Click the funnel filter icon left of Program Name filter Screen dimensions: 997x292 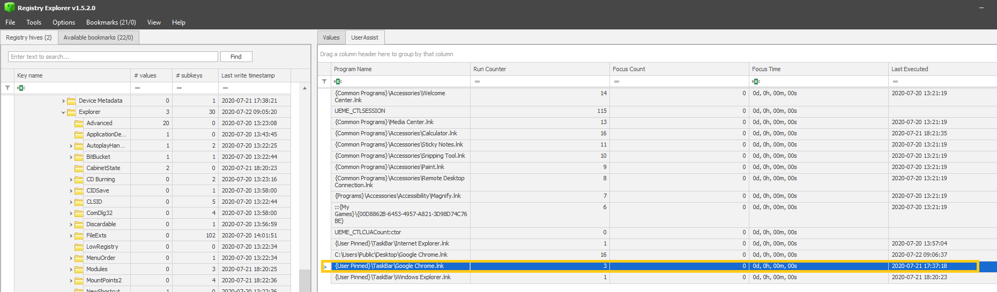324,81
